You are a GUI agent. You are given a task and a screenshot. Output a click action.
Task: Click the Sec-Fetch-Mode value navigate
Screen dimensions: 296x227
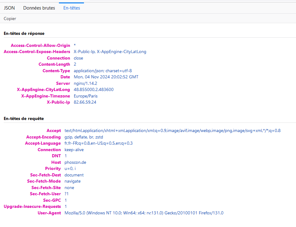click(73, 181)
